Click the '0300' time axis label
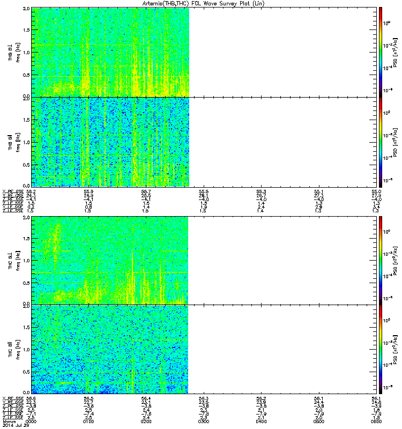402x429 pixels. coord(204,421)
